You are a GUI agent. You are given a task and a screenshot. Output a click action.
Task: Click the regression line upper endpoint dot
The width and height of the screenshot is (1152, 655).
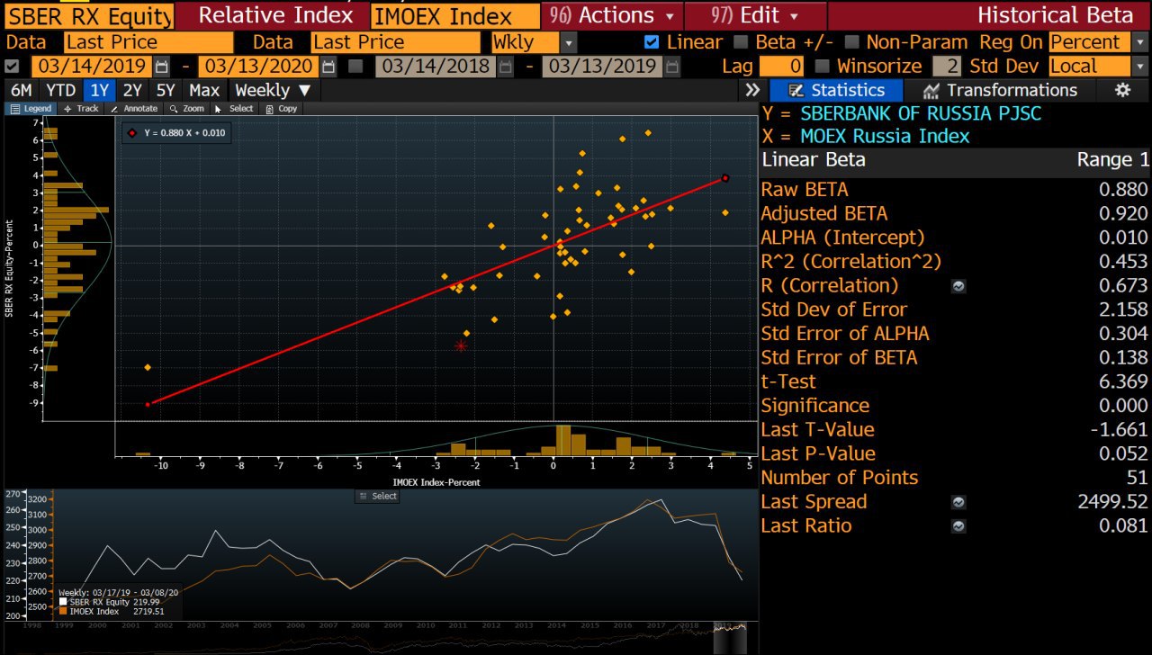(725, 178)
